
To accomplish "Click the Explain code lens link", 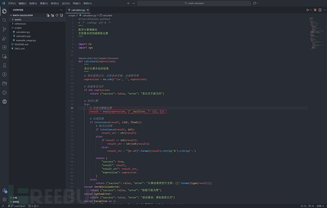I will point(102,58).
